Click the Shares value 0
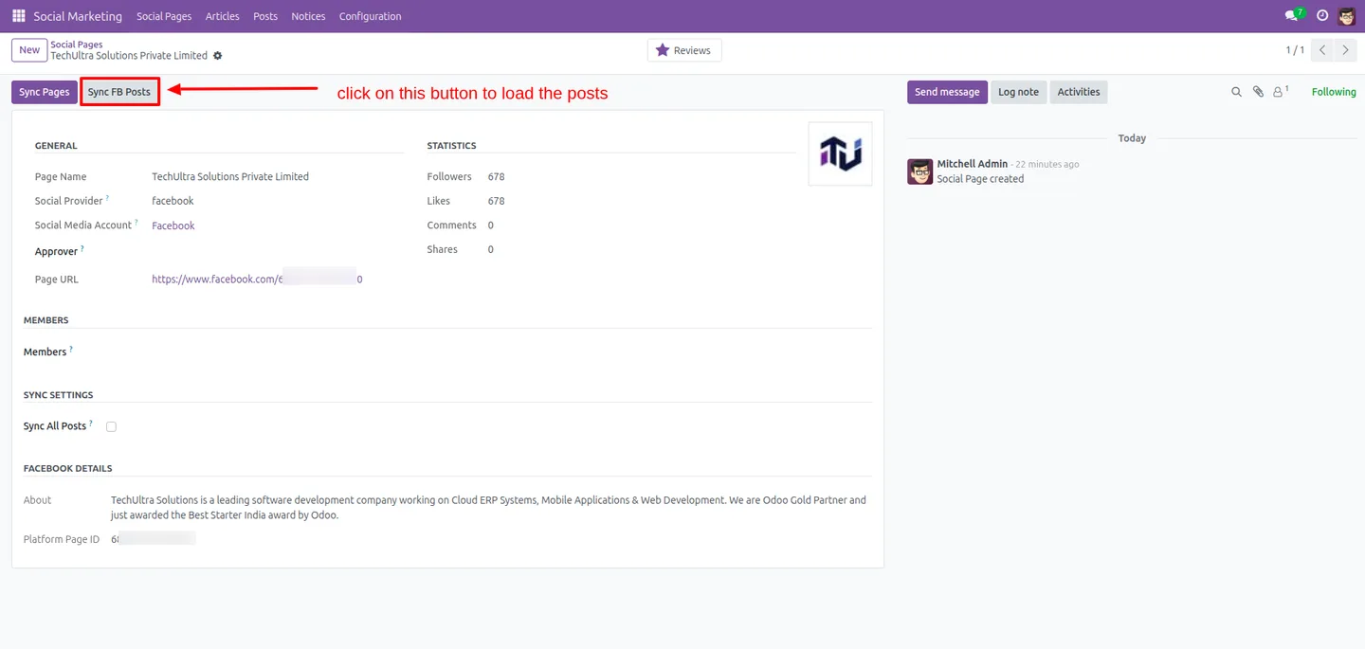Image resolution: width=1365 pixels, height=649 pixels. point(490,249)
